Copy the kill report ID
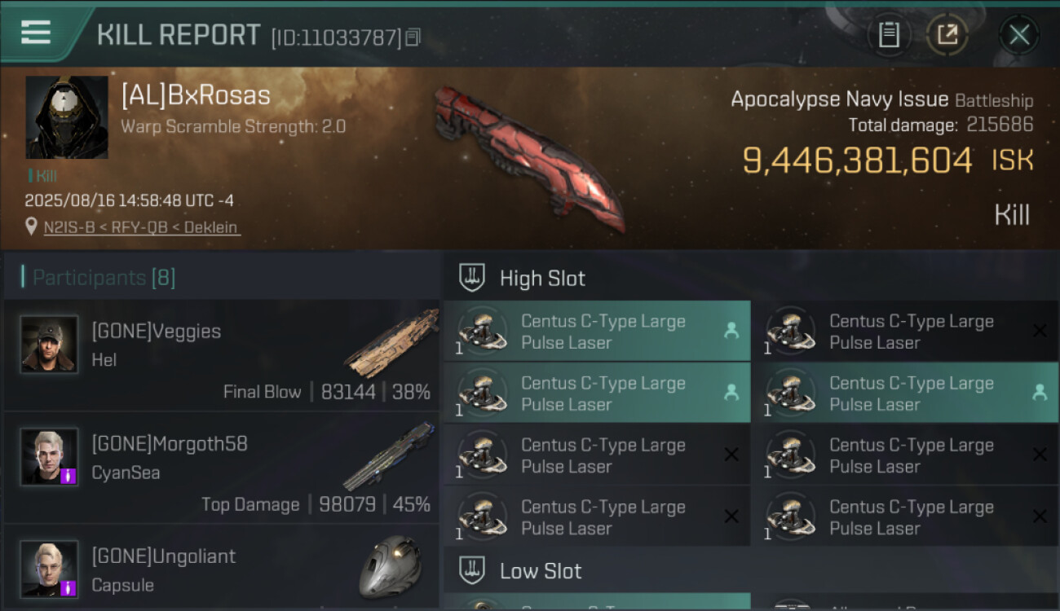Image resolution: width=1060 pixels, height=611 pixels. 413,37
